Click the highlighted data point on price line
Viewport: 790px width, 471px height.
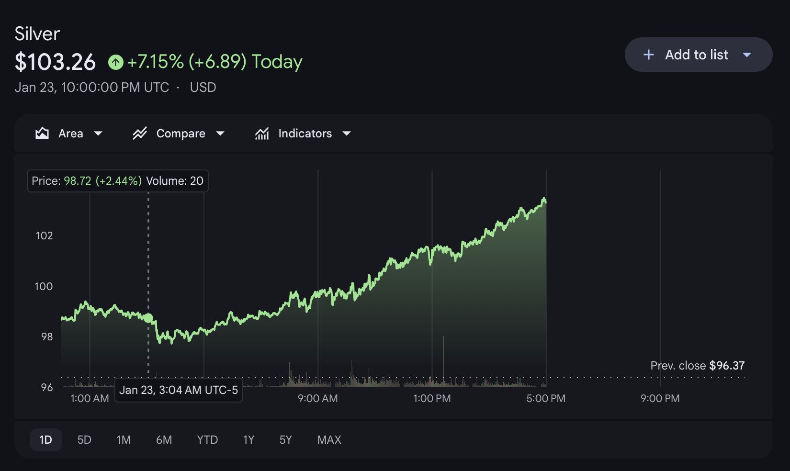coord(148,318)
